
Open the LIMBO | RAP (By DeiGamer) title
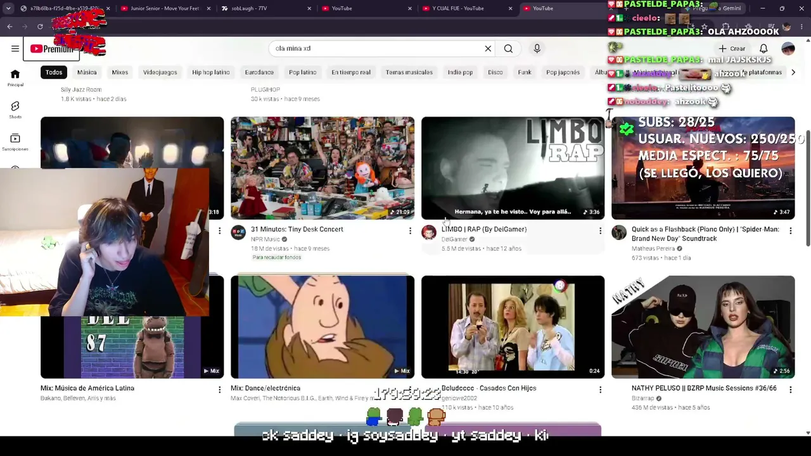coord(484,229)
